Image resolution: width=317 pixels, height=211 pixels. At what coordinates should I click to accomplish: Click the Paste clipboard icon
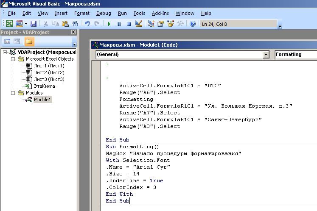click(65, 24)
